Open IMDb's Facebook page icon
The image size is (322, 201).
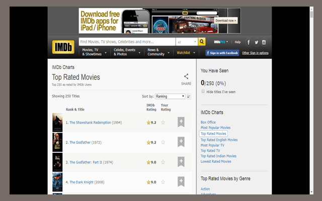click(249, 42)
